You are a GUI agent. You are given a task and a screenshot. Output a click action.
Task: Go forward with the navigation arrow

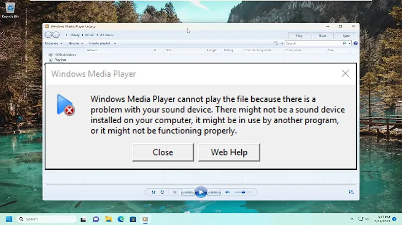click(56, 35)
